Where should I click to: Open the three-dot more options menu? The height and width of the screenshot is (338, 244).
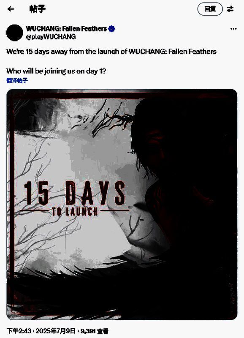[233, 29]
